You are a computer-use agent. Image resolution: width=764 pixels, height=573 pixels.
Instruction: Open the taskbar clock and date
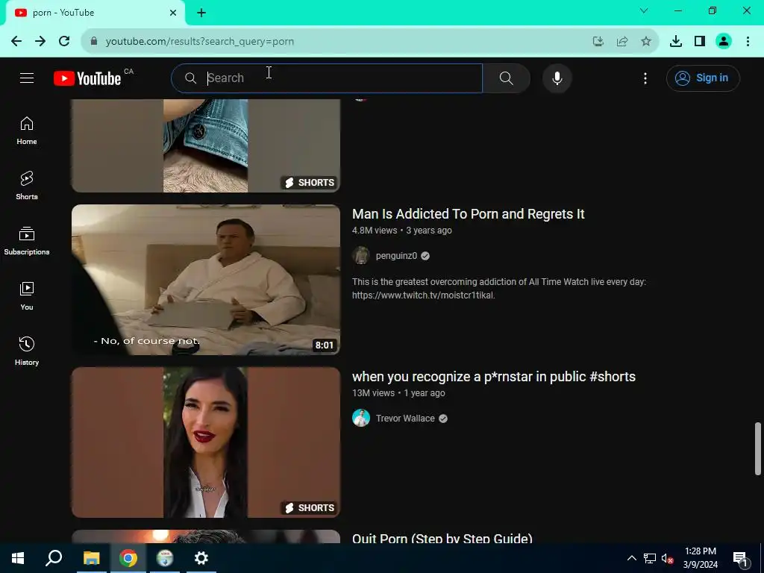[x=700, y=558]
